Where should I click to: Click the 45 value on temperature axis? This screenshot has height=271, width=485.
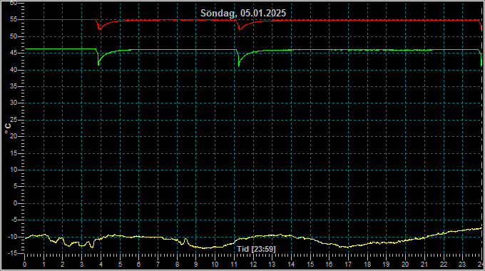point(14,53)
